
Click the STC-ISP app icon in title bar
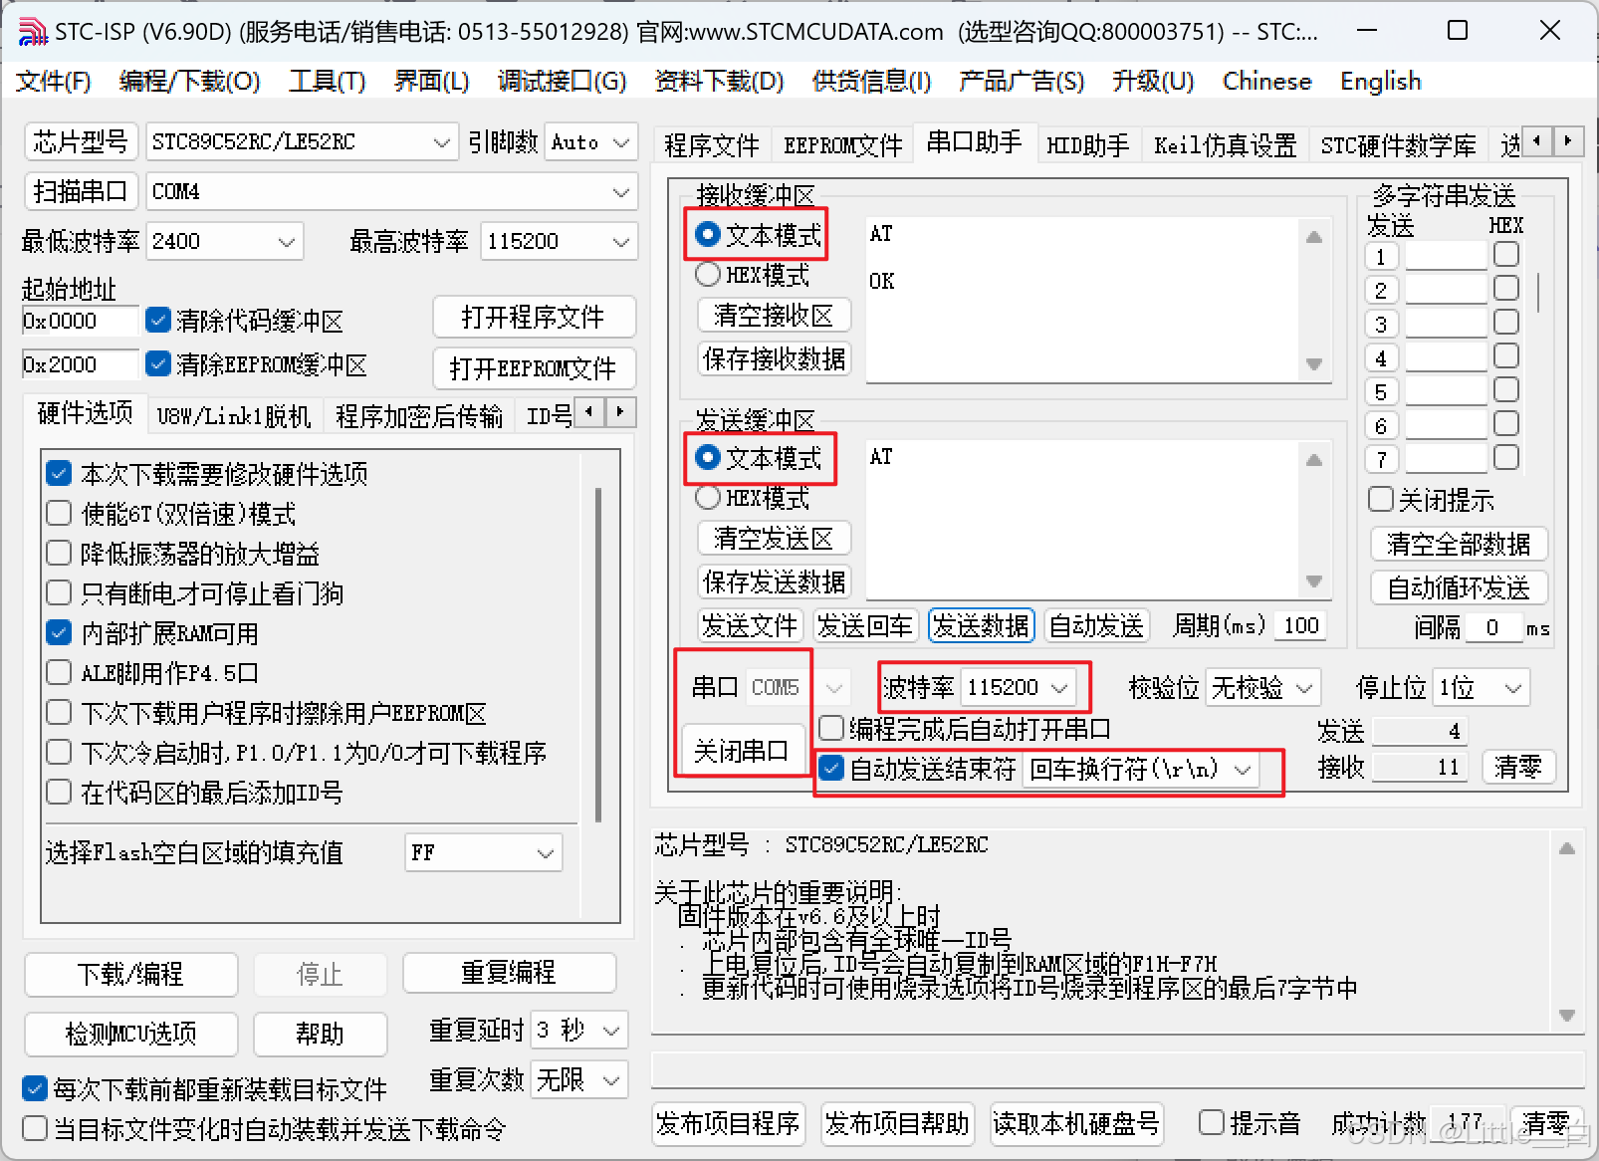[33, 33]
